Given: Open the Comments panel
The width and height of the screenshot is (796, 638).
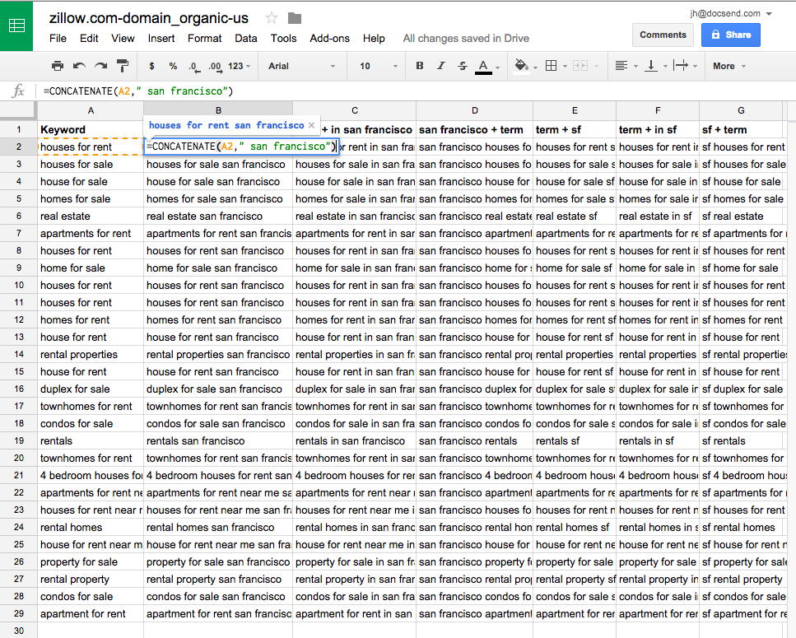Looking at the screenshot, I should click(663, 35).
